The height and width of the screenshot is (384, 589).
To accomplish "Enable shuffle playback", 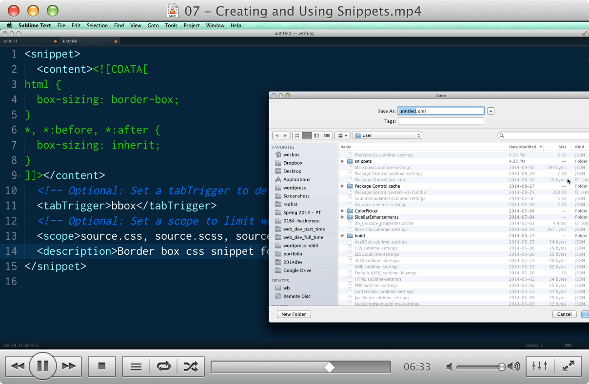I will point(189,366).
